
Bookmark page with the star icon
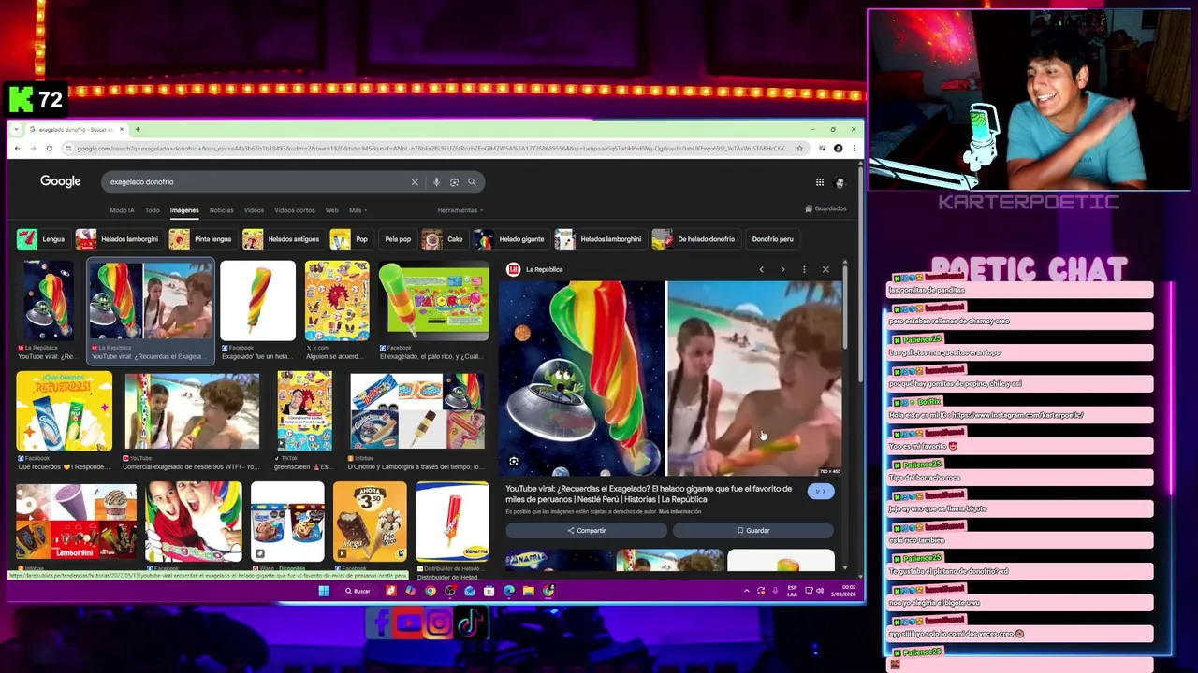coord(799,148)
